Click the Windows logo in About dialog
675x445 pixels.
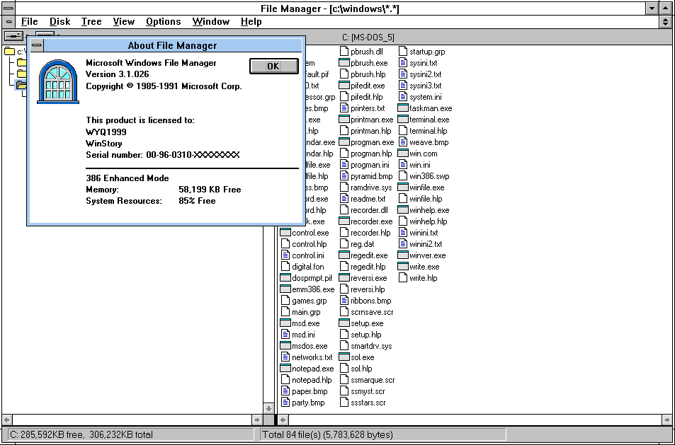[58, 82]
